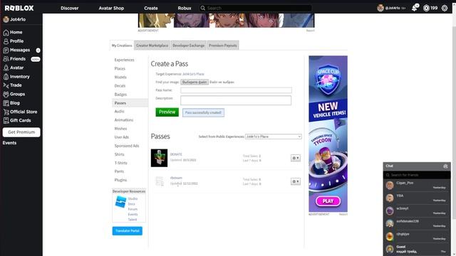Select Badges in the creations list
Image resolution: width=456 pixels, height=256 pixels.
(x=120, y=95)
